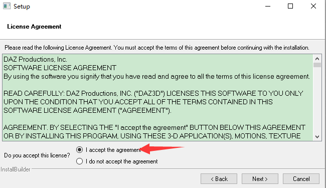Click the empty scrollbar track below the thumb
This screenshot has width=326, height=188.
click(x=317, y=100)
